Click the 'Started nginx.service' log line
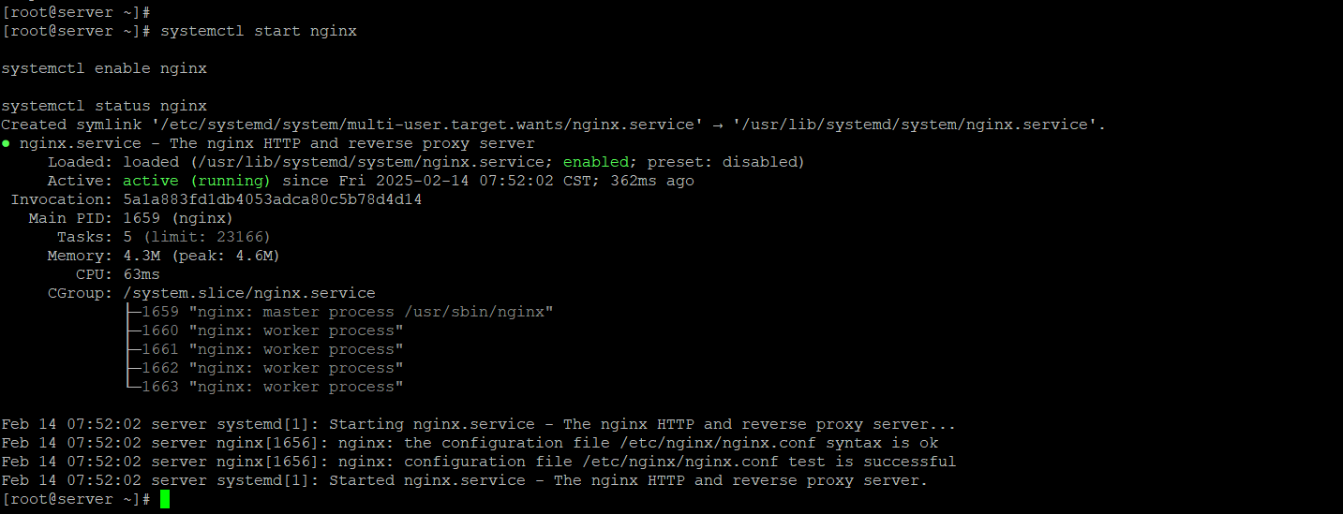 (x=465, y=480)
